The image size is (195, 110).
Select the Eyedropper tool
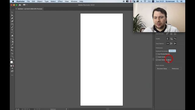tap(12, 45)
